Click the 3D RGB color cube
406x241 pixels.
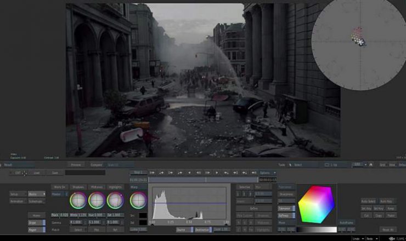click(x=316, y=204)
